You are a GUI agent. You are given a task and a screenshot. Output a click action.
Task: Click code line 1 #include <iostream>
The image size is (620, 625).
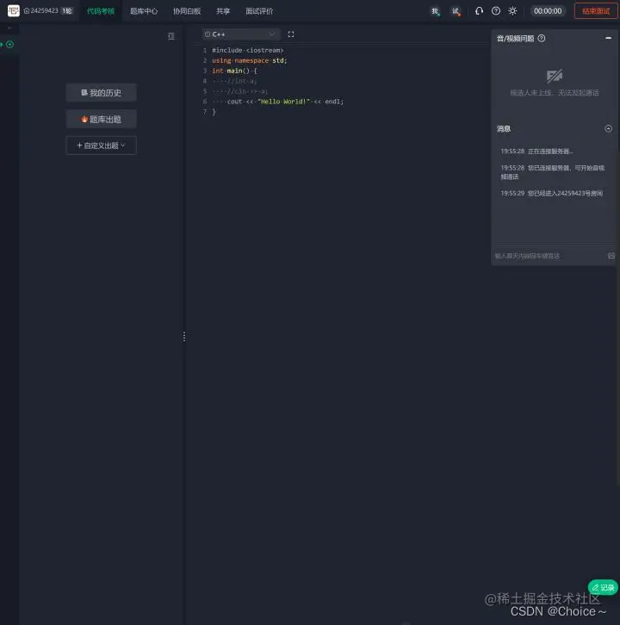248,50
